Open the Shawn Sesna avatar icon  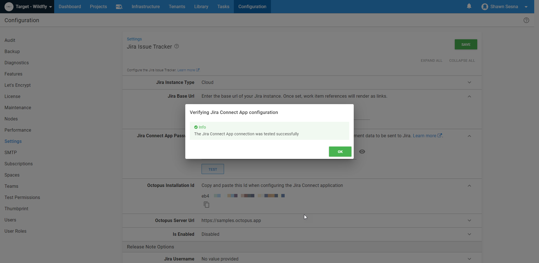[x=485, y=6]
